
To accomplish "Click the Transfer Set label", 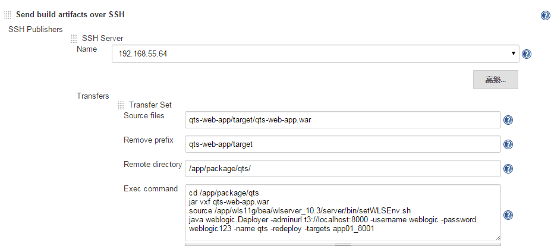I will coord(150,105).
